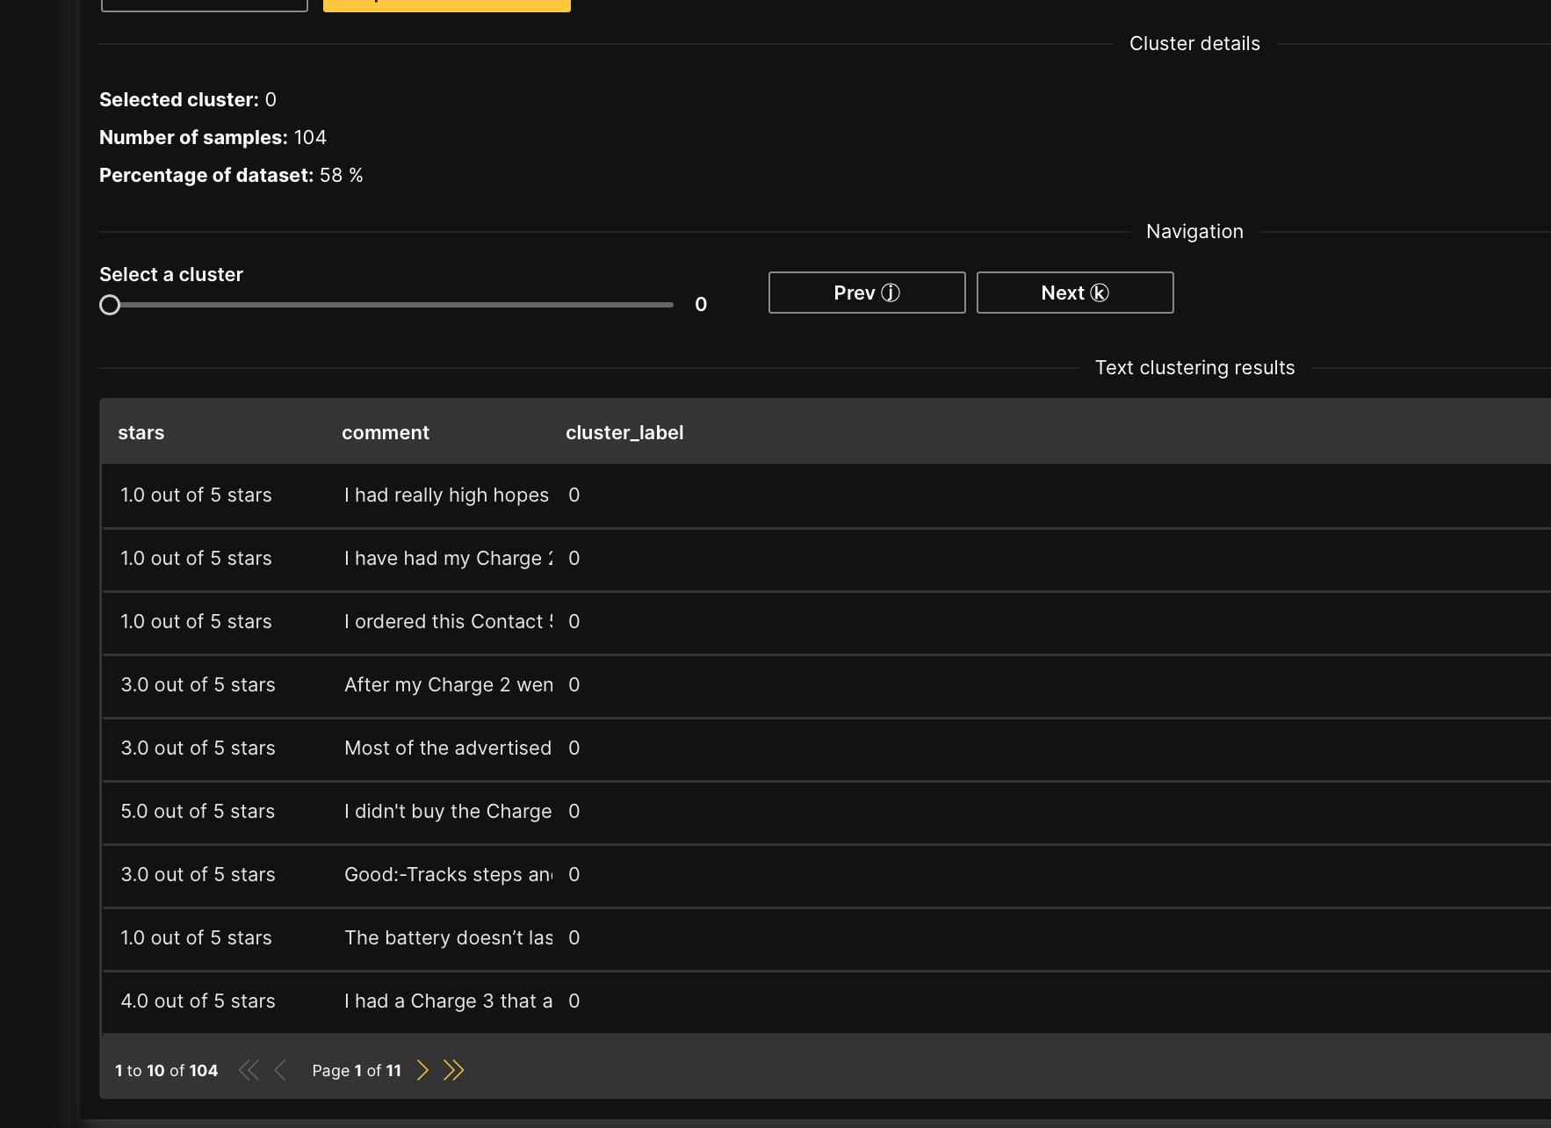
Task: Jump to the last page of results
Action: pyautogui.click(x=453, y=1070)
